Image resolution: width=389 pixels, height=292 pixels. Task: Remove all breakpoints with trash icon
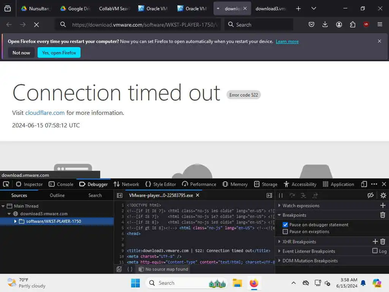tap(383, 215)
